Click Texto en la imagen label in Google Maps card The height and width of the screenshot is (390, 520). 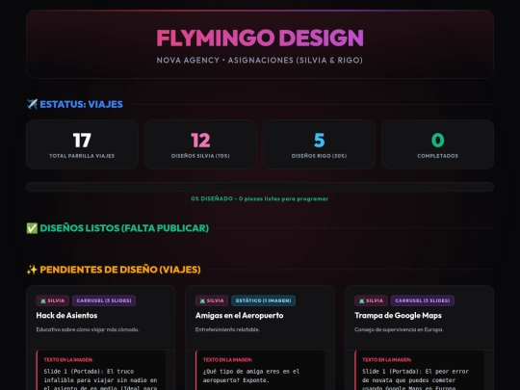[387, 360]
